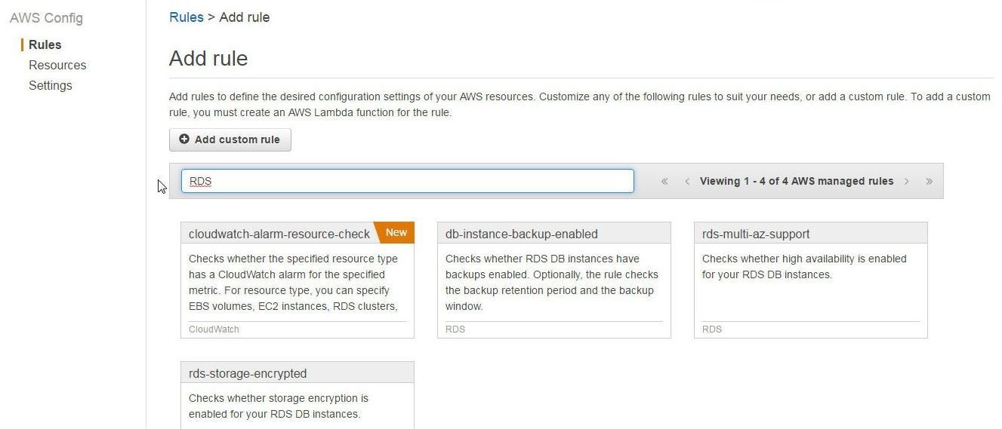Image resolution: width=1002 pixels, height=429 pixels.
Task: Go to first page of managed rules
Action: click(664, 181)
